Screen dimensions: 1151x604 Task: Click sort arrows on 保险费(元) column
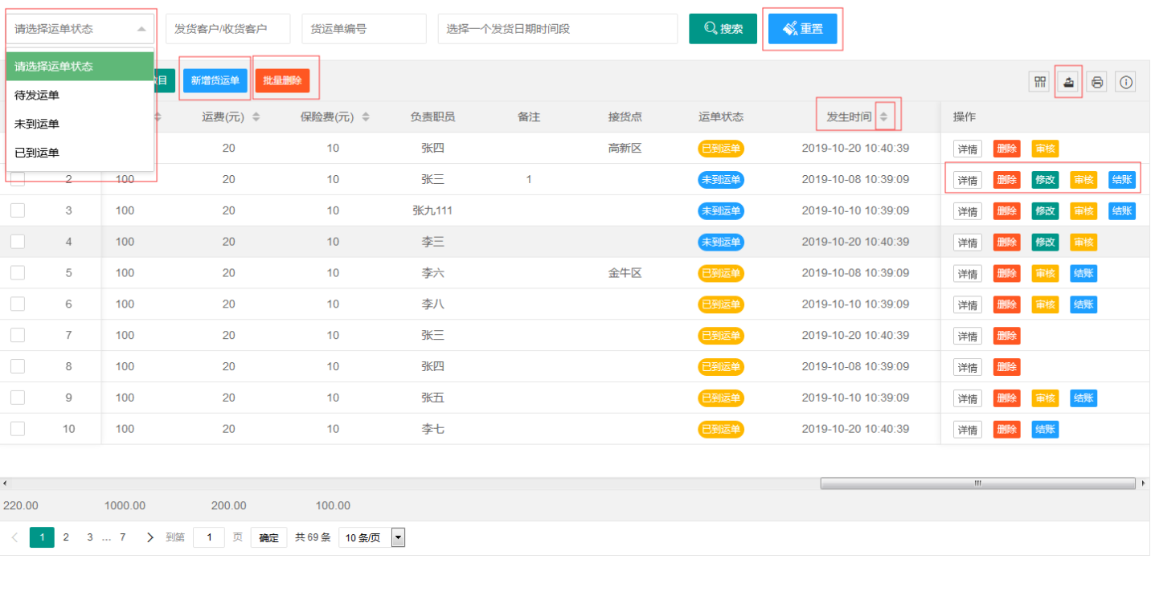point(366,117)
